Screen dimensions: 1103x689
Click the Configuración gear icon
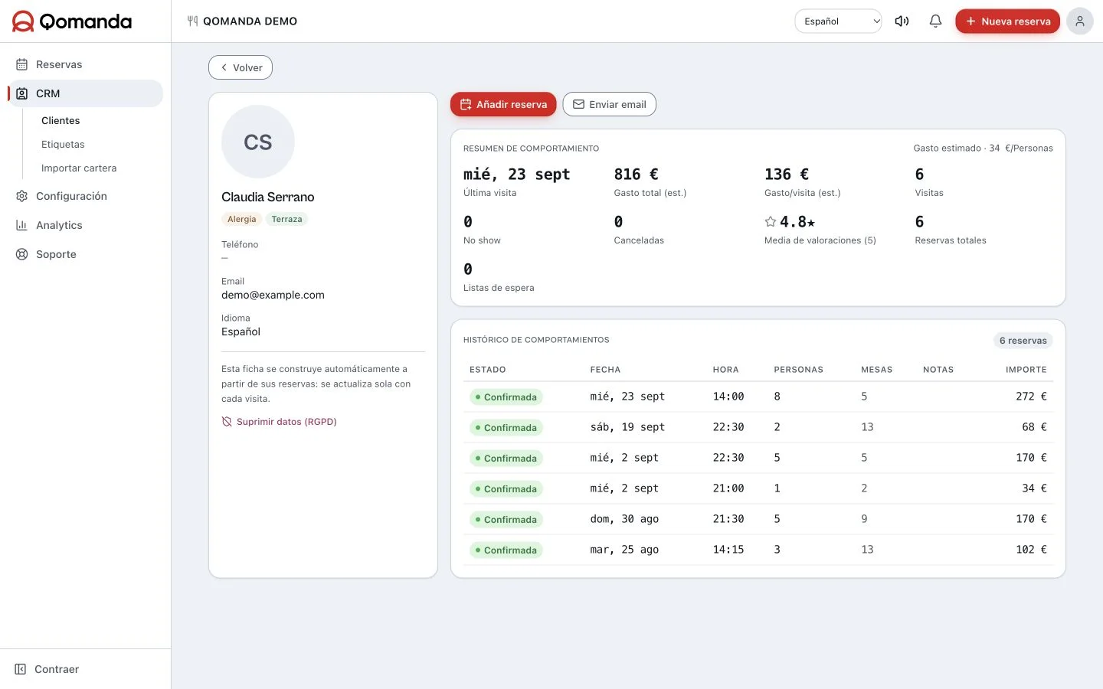22,196
